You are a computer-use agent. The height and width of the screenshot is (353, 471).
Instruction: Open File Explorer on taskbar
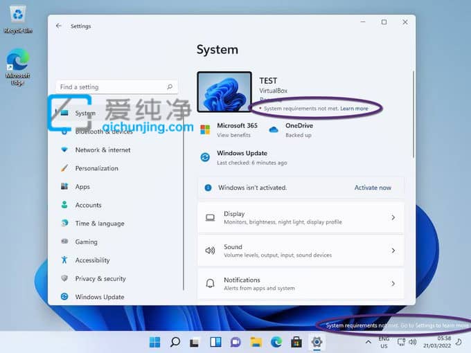256,342
